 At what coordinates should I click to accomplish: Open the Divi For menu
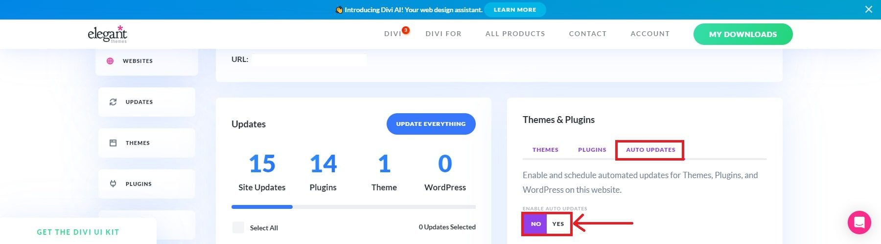click(x=443, y=34)
